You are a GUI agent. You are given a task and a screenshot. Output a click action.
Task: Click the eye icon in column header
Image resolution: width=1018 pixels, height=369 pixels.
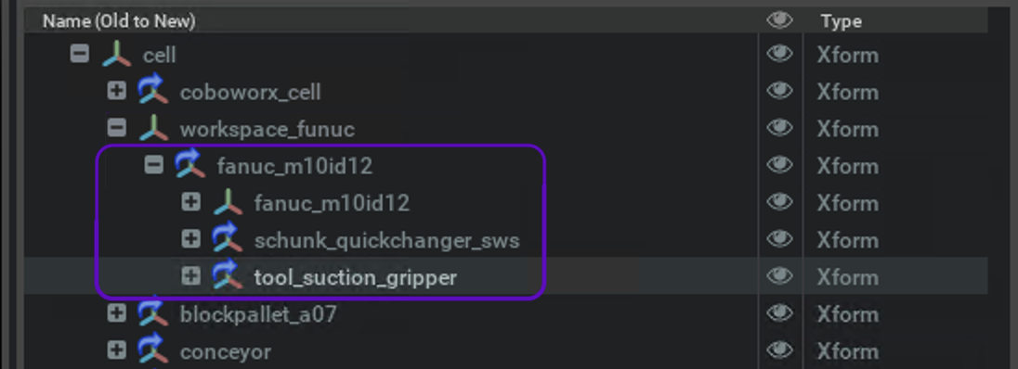pyautogui.click(x=779, y=20)
